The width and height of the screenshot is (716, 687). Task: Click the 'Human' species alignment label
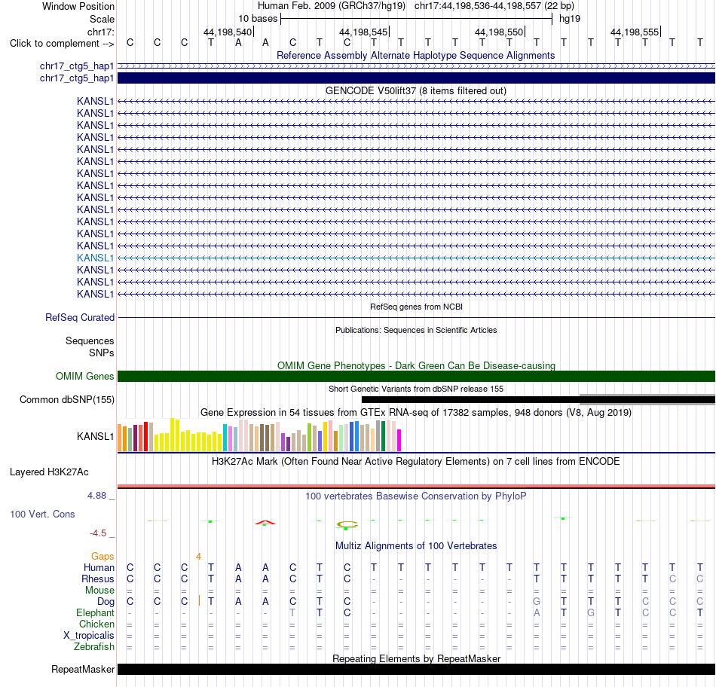pos(99,567)
